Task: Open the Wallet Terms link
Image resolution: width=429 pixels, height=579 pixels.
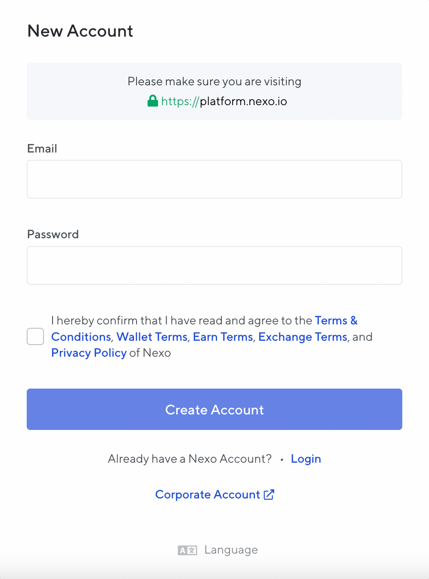Action: pyautogui.click(x=152, y=337)
